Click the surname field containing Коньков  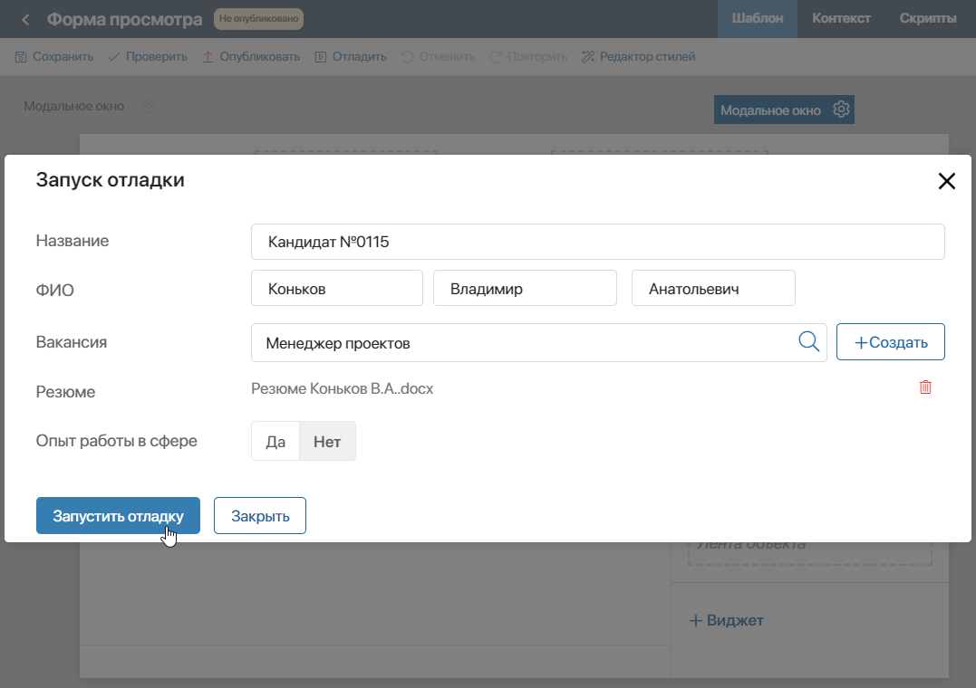pyautogui.click(x=337, y=288)
